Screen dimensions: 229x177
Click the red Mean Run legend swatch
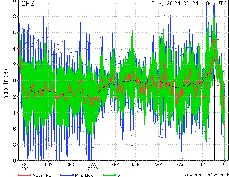pos(25,175)
